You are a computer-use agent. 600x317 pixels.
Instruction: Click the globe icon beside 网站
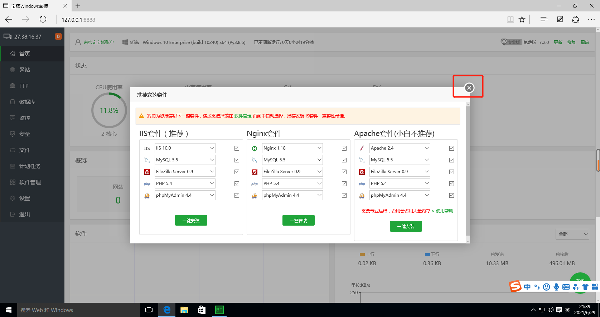click(13, 70)
